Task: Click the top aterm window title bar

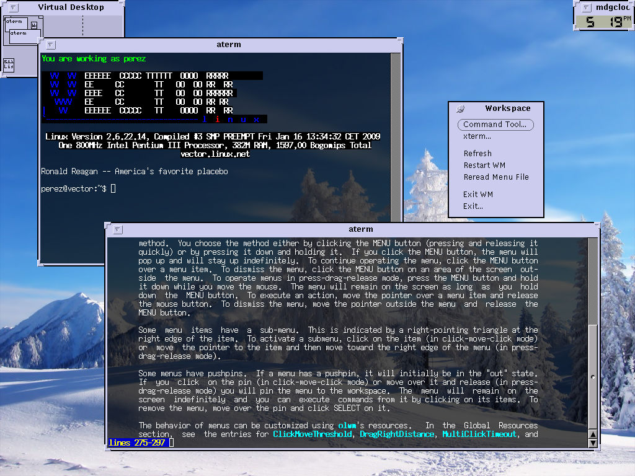Action: pos(228,45)
